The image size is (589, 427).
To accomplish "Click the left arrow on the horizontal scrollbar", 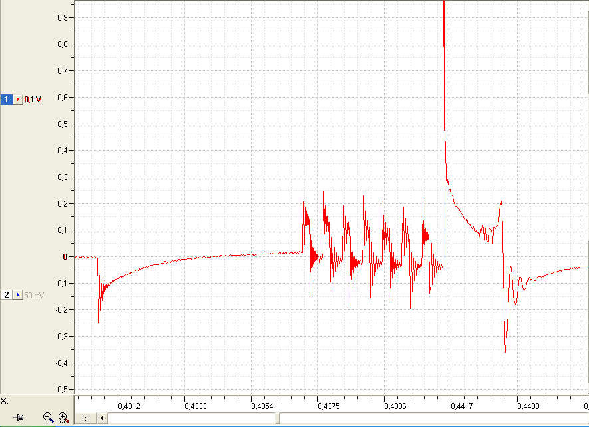I will click(102, 418).
